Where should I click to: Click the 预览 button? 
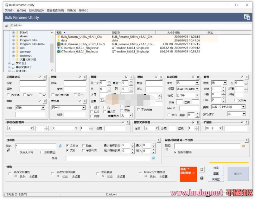coord(216,168)
